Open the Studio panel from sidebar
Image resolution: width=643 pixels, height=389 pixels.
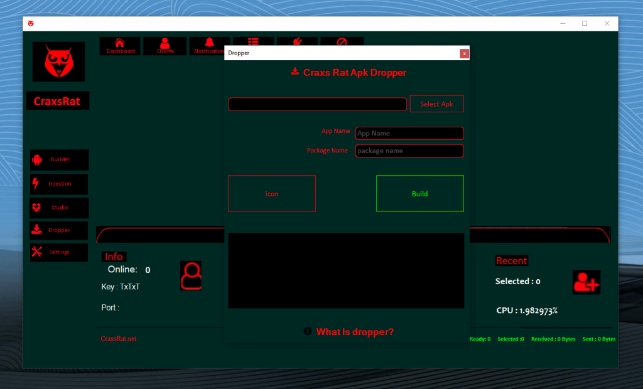(x=58, y=207)
